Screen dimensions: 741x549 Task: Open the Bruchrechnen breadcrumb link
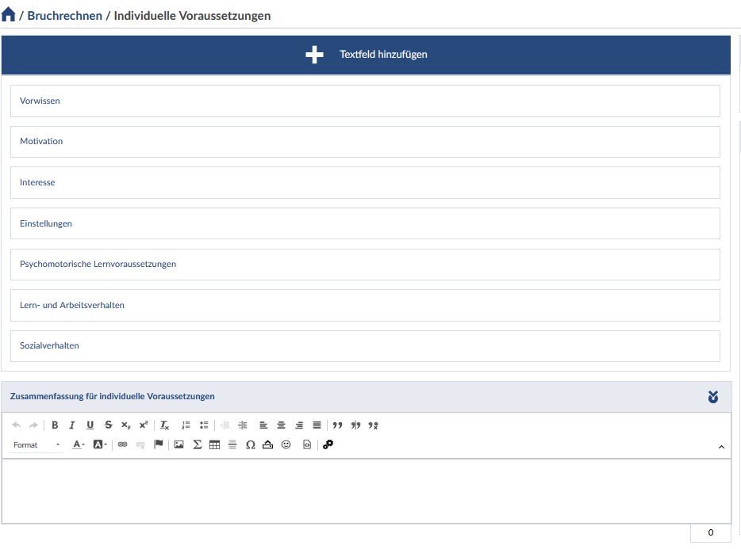coord(64,15)
